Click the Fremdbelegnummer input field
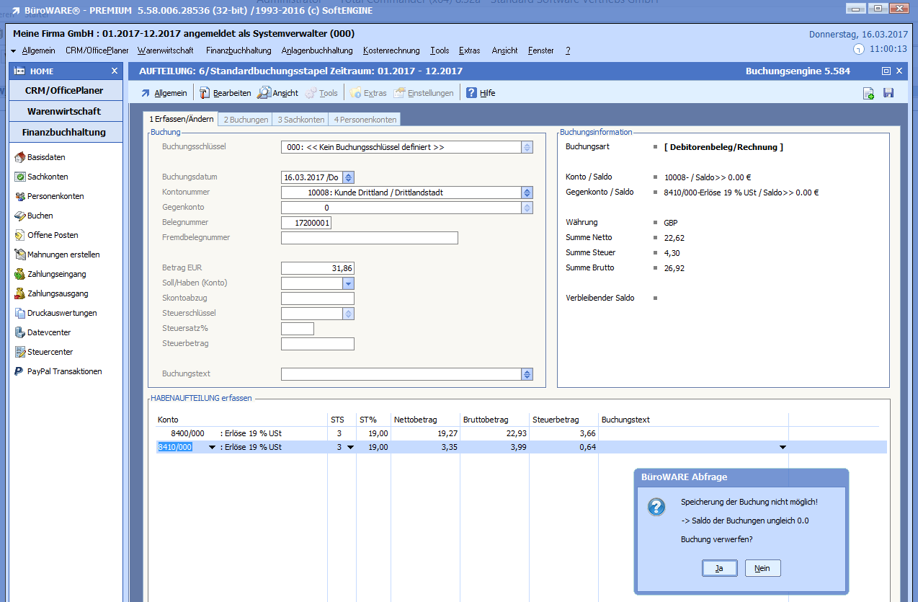 (369, 238)
